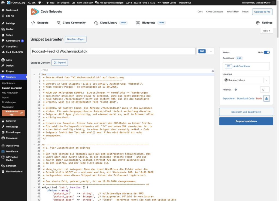Click the Priorität info question mark icon
This screenshot has height=201, width=279.
coord(236,90)
